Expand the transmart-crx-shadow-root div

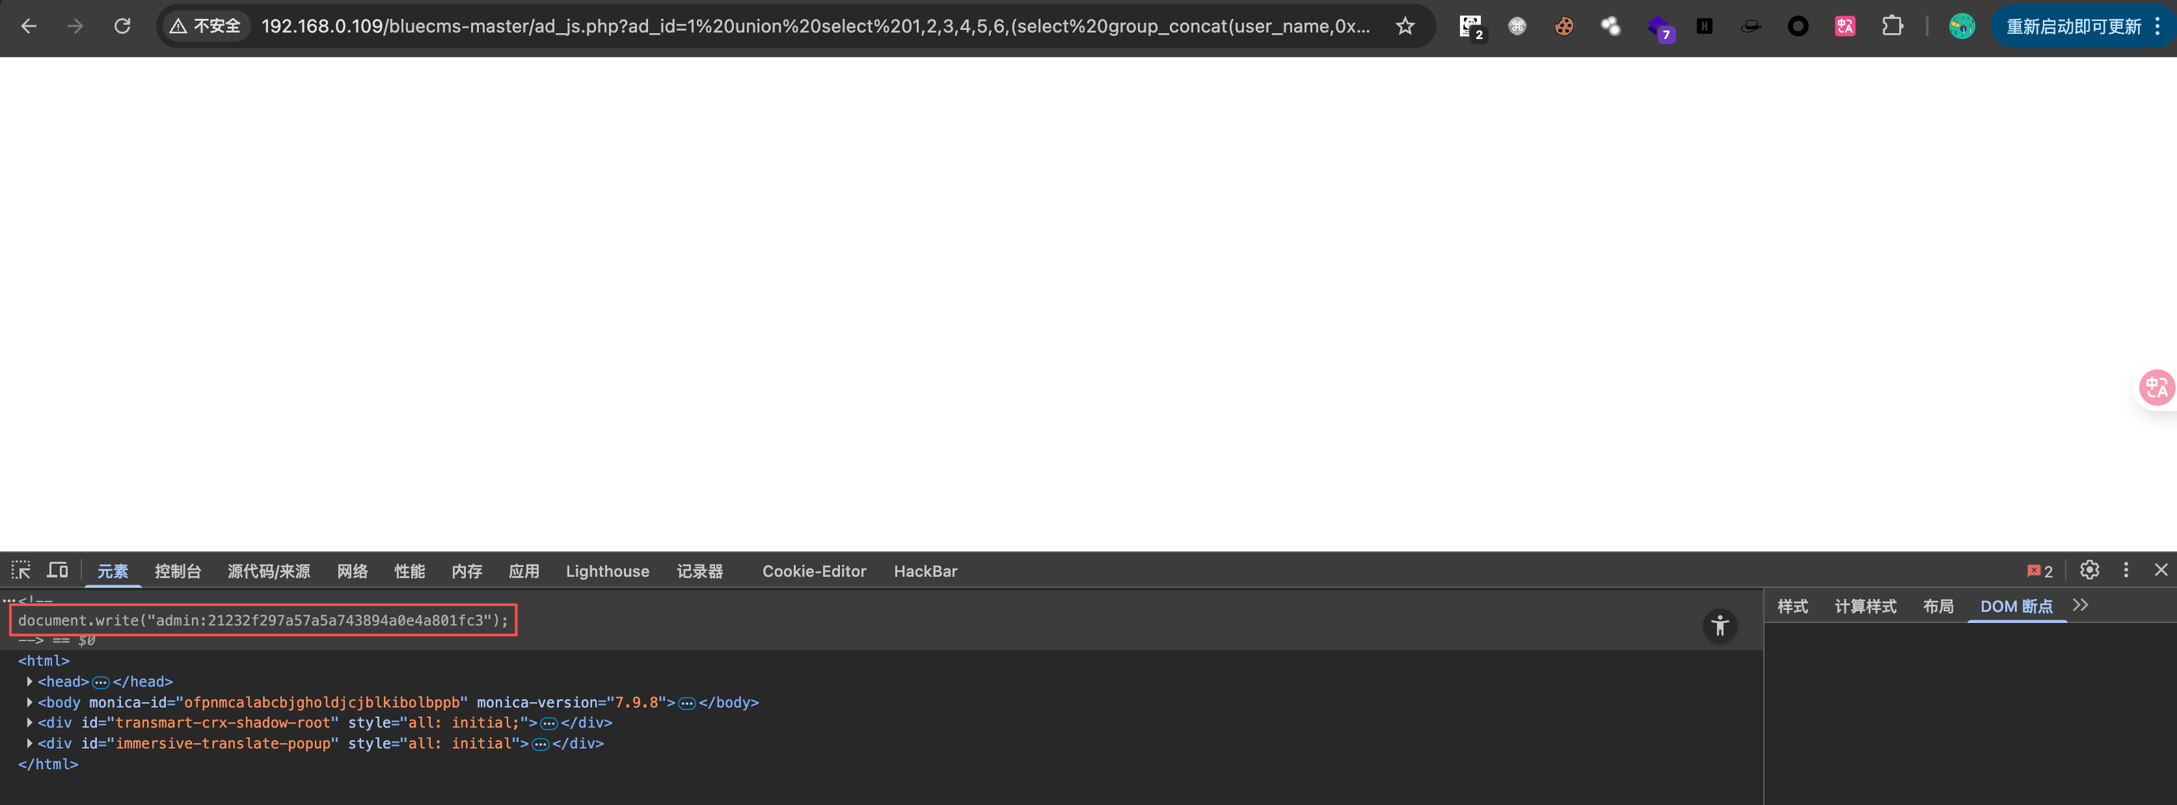tap(29, 723)
